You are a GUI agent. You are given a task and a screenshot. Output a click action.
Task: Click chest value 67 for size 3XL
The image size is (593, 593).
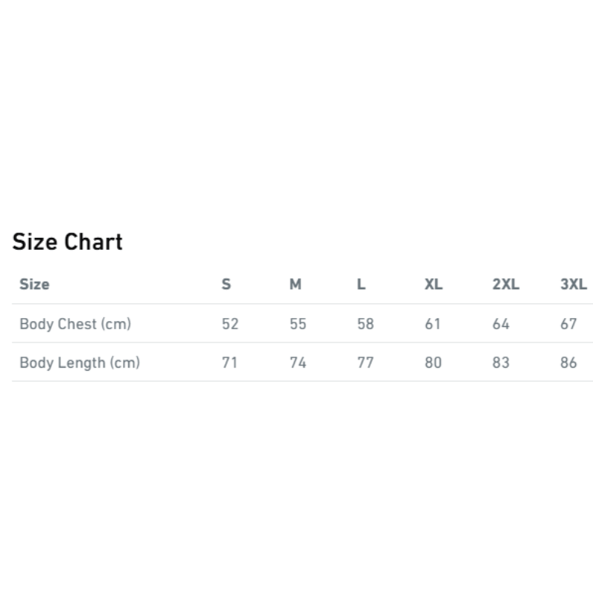pos(569,324)
